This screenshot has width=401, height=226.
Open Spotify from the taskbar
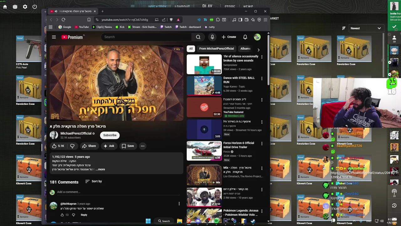pyautogui.click(x=216, y=221)
